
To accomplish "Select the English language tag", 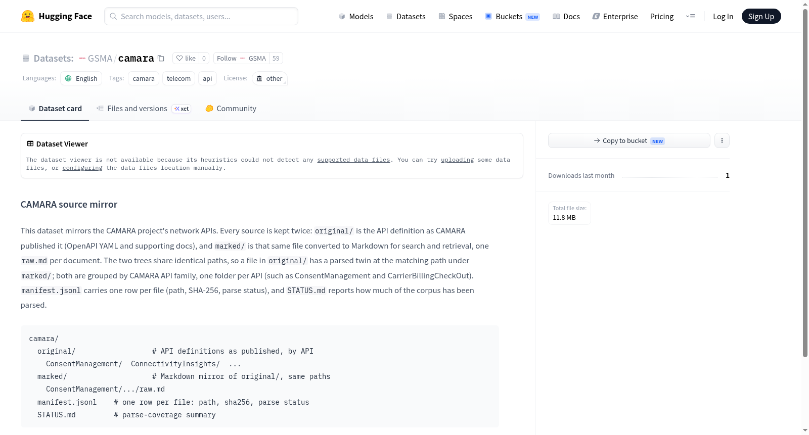I will coord(81,78).
